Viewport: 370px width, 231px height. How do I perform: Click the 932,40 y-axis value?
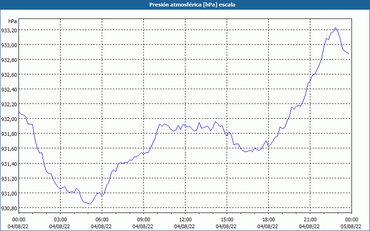pos(9,90)
